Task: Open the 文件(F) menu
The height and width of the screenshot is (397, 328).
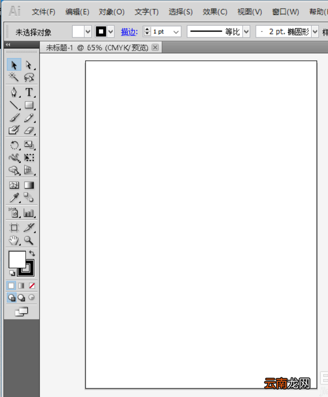Action: pos(44,11)
